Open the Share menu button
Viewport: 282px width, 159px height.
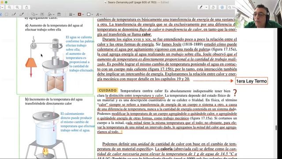(x=26, y=7)
